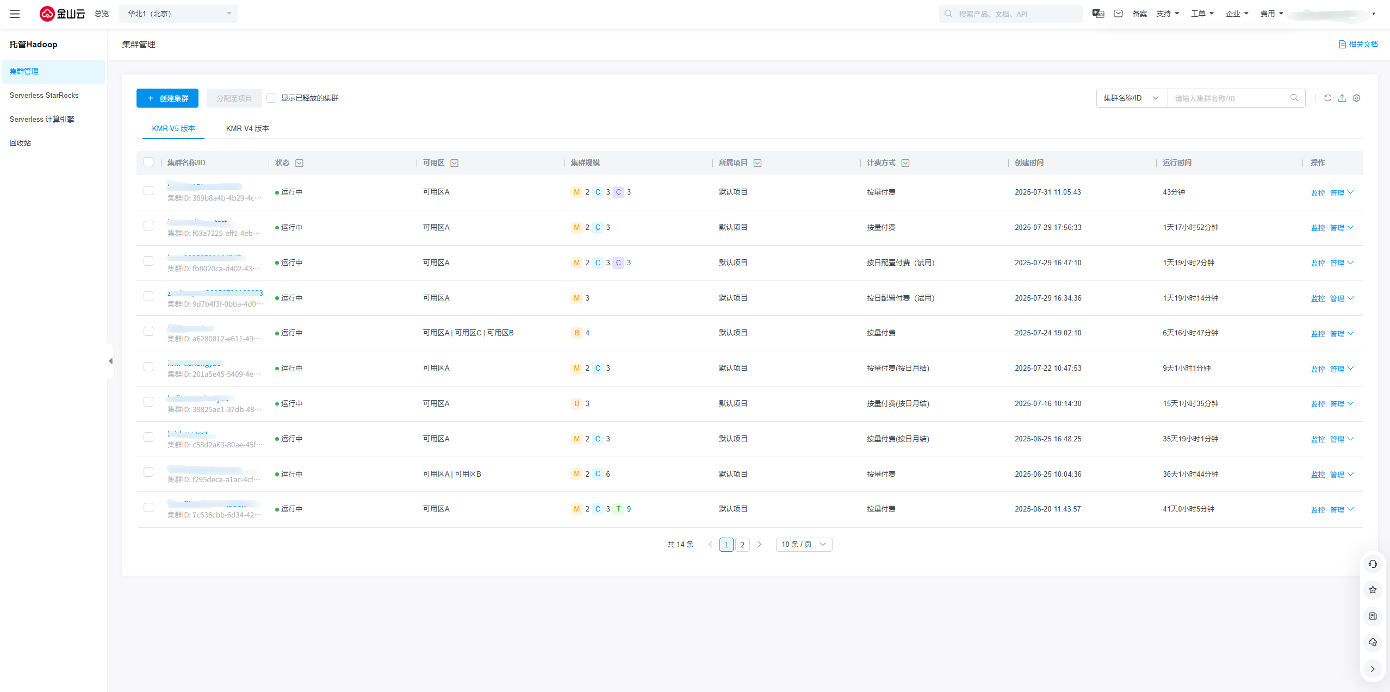
Task: Click the 创建集群 button
Action: coord(167,98)
